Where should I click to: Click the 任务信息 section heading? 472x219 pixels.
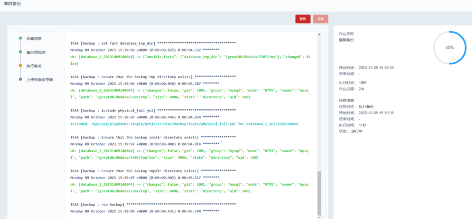coord(347,101)
